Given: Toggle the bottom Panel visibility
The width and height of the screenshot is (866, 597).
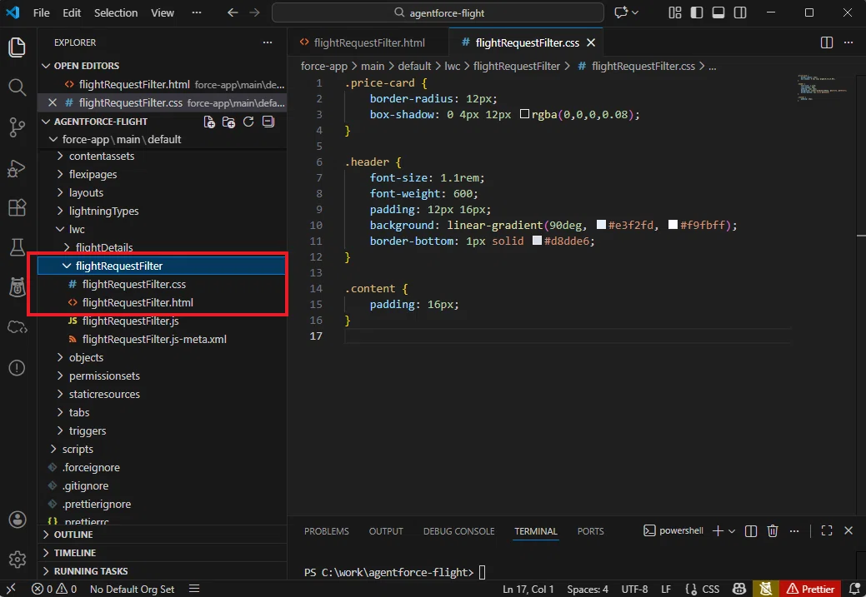Looking at the screenshot, I should (718, 12).
